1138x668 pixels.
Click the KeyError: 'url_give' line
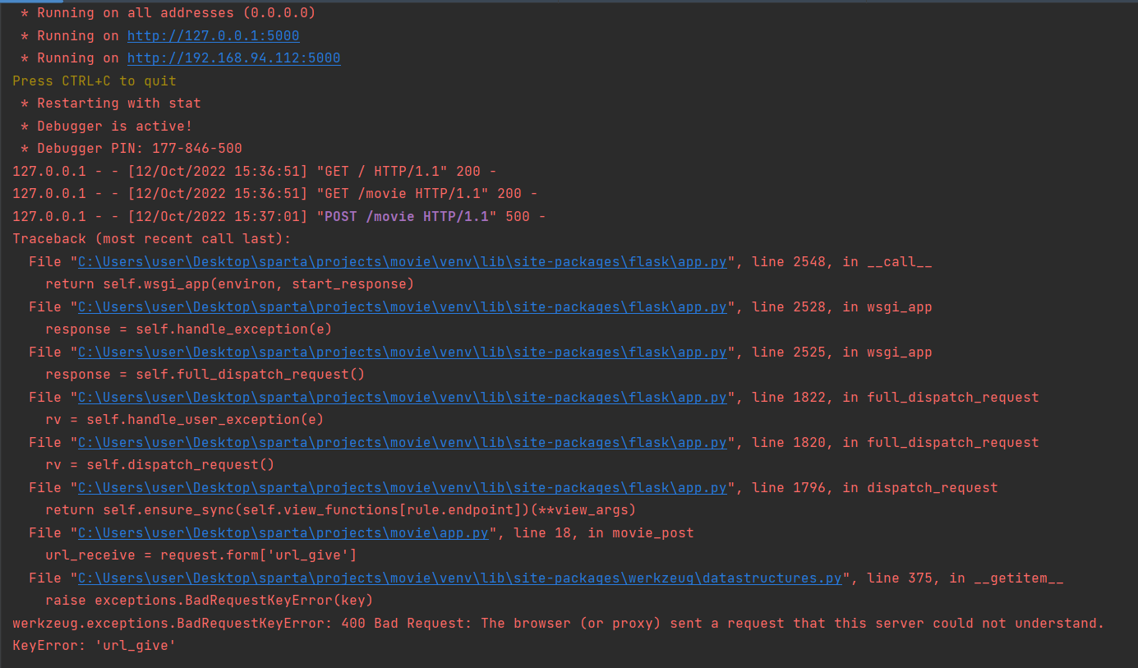pyautogui.click(x=94, y=646)
